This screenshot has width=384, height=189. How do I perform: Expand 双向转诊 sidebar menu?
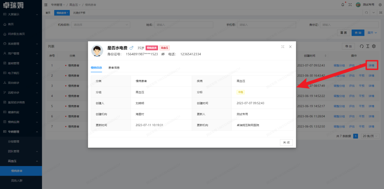[x=21, y=83]
